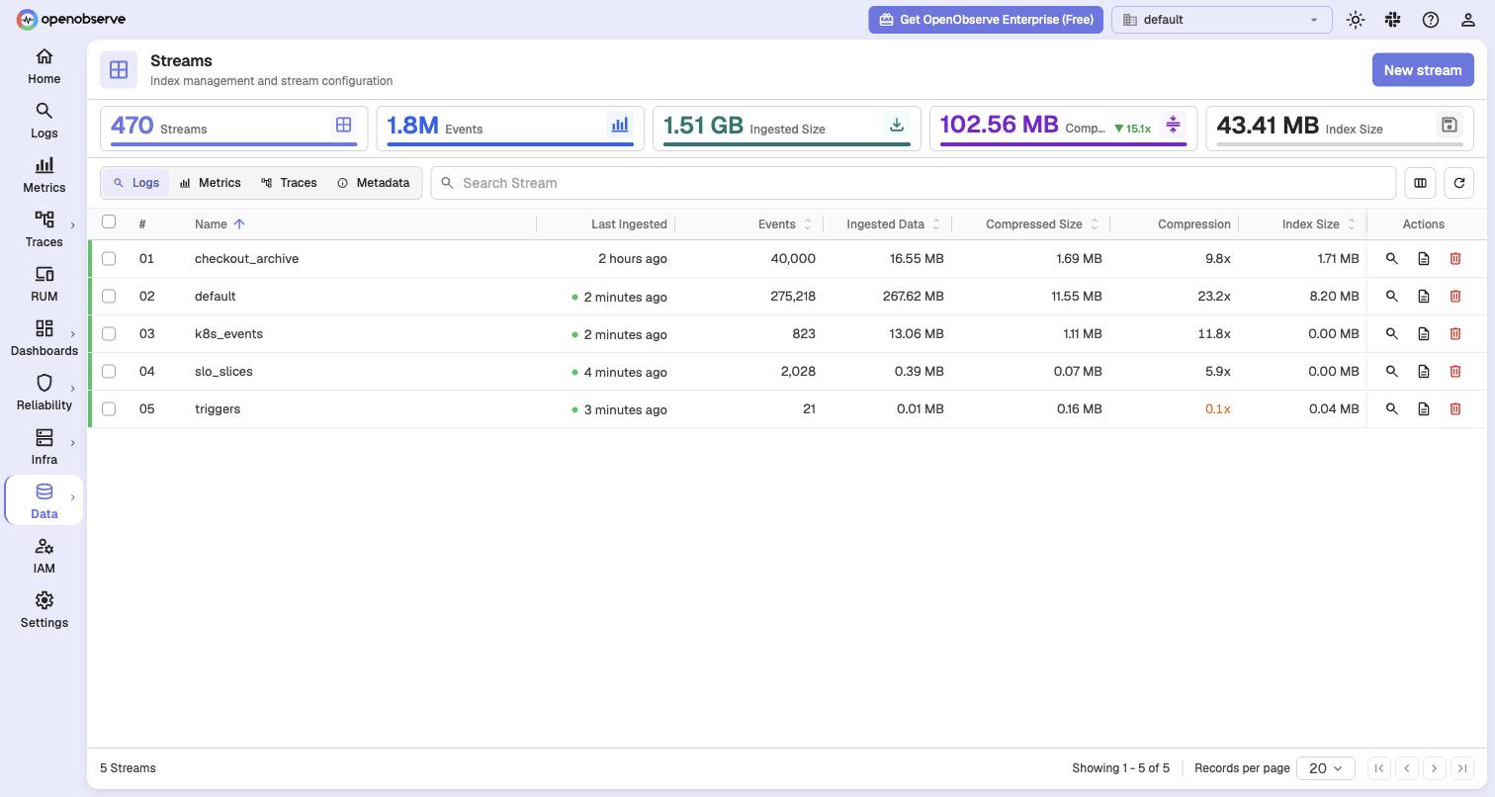Screen dimensions: 1495x797
Task: Expand the Infra sidebar submenu chevron
Action: point(72,443)
